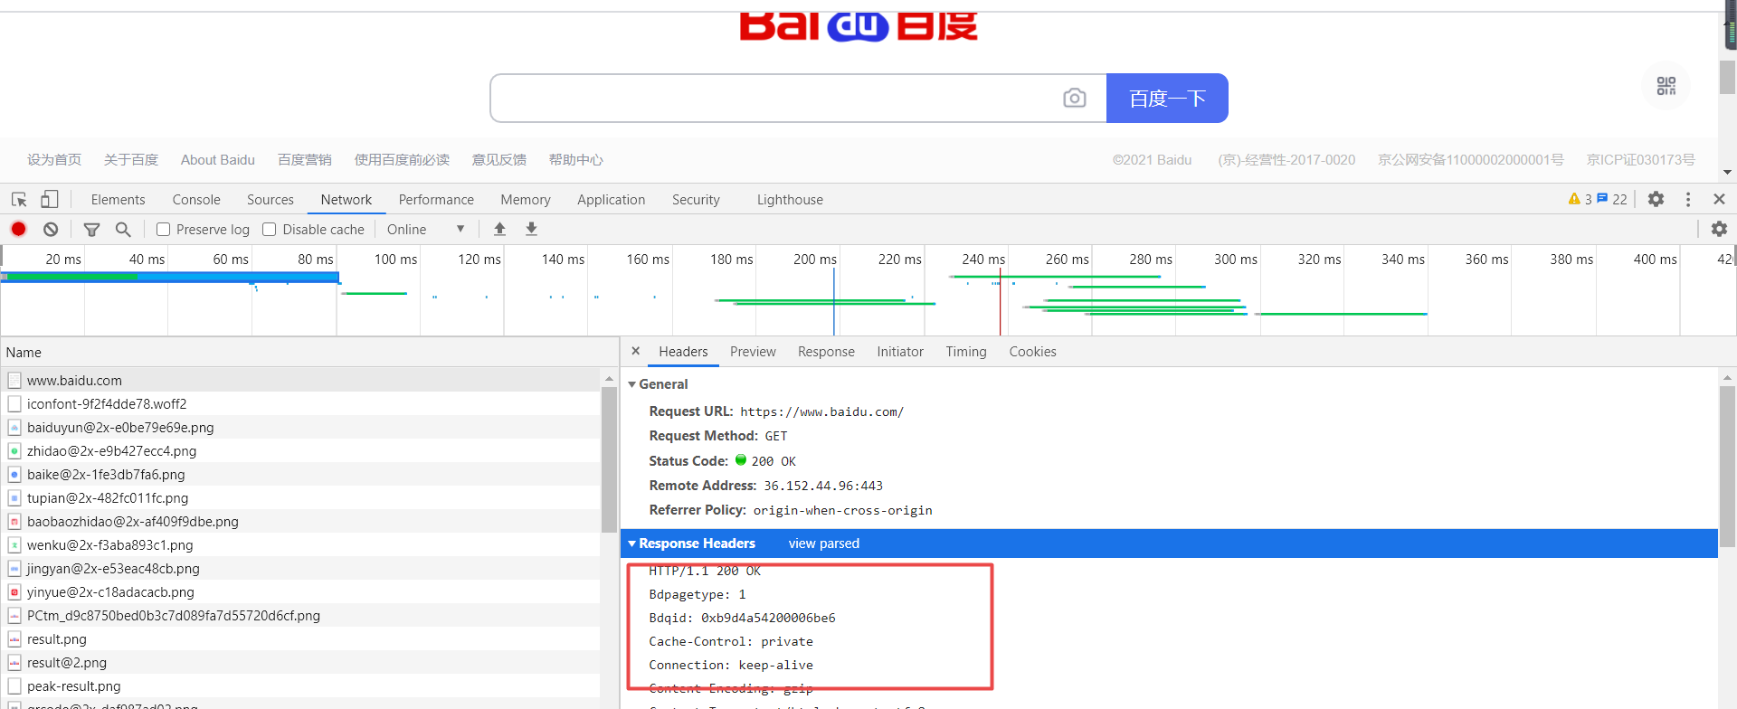The image size is (1737, 709).
Task: Close the DevTools panel
Action: [1719, 199]
